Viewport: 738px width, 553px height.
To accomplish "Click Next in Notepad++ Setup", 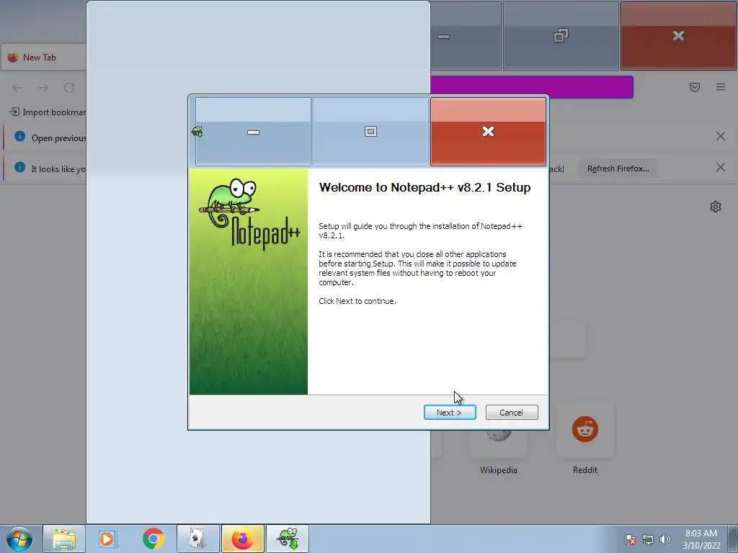I will click(450, 413).
